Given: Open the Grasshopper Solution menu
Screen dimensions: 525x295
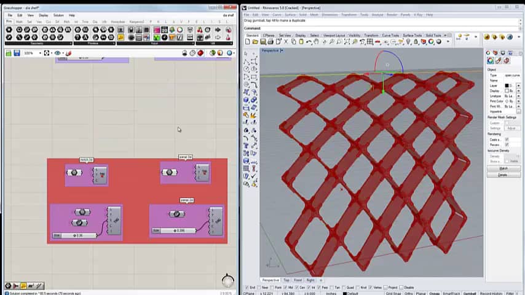Looking at the screenshot, I should [x=58, y=15].
